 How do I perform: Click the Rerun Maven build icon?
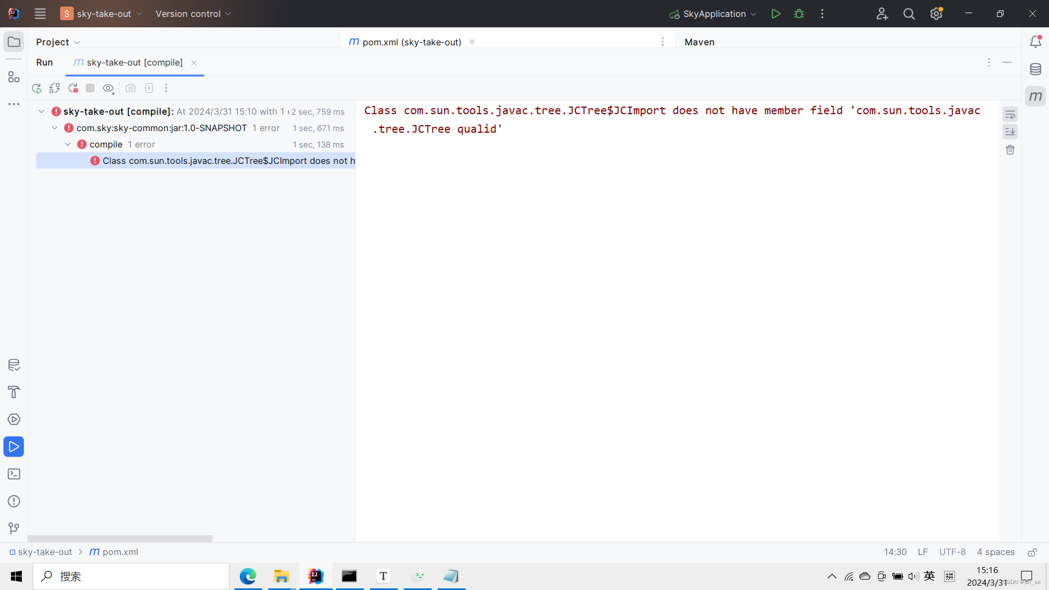[37, 88]
